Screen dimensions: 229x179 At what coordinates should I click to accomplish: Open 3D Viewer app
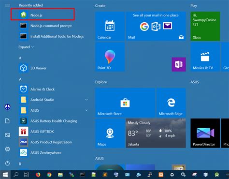(x=54, y=68)
